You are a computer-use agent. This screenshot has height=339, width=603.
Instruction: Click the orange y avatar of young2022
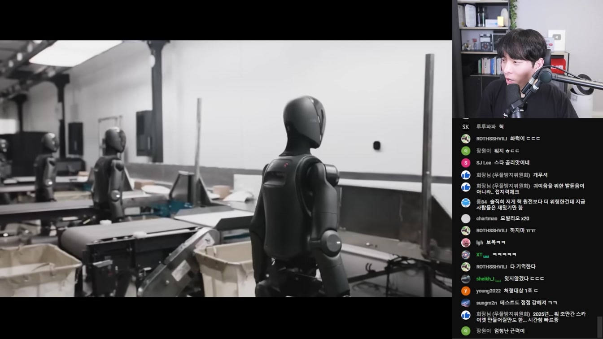[466, 291]
